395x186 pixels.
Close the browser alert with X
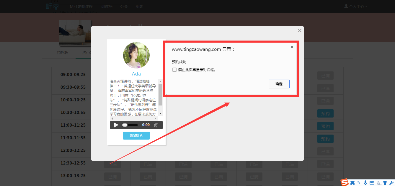point(292,47)
